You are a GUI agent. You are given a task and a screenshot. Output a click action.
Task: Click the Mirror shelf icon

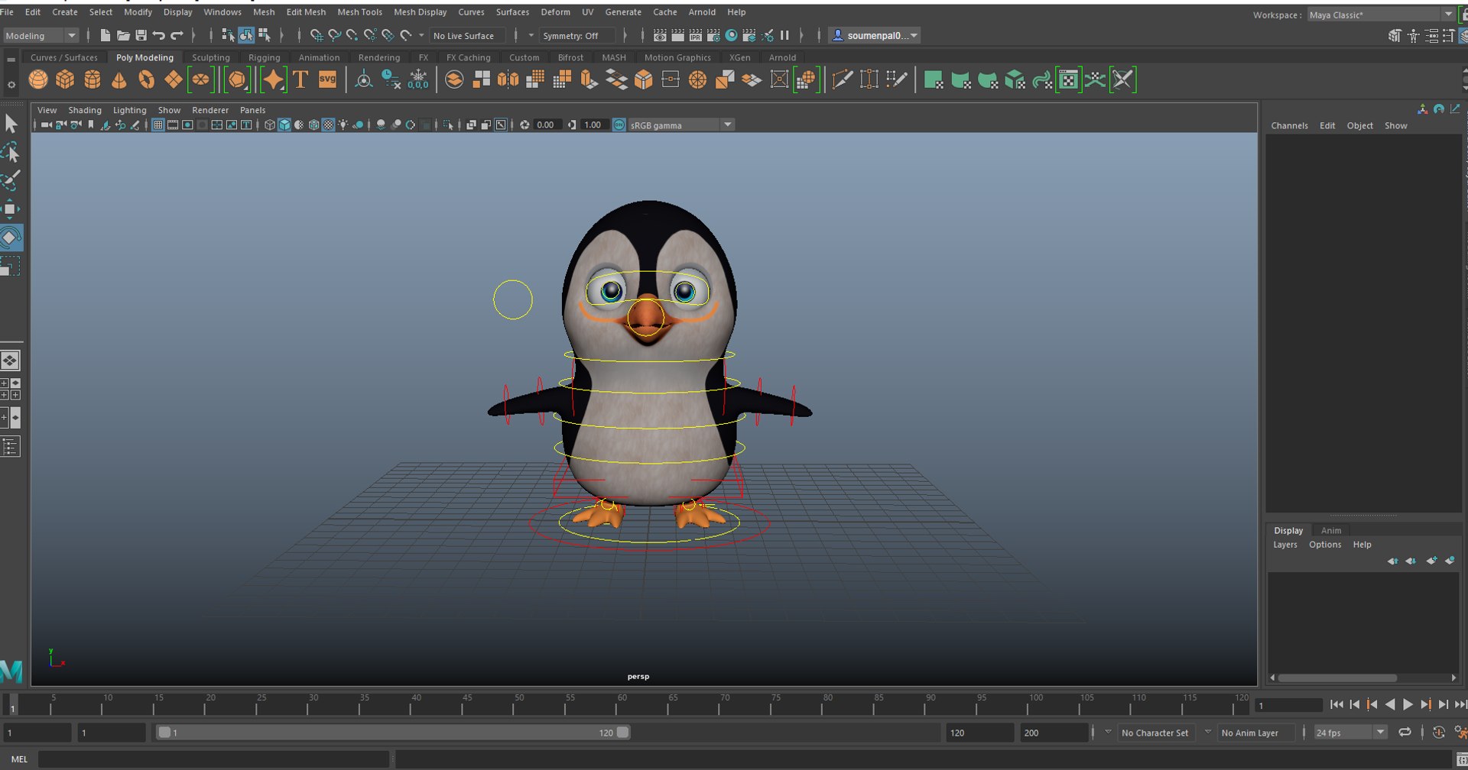(x=508, y=79)
